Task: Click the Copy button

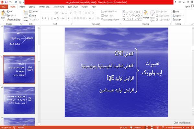Action: (x=10, y=16)
